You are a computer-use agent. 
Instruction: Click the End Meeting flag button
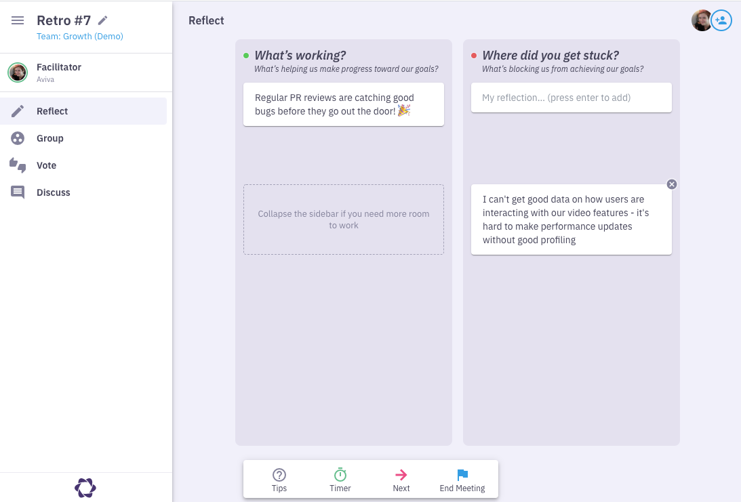[x=462, y=480]
